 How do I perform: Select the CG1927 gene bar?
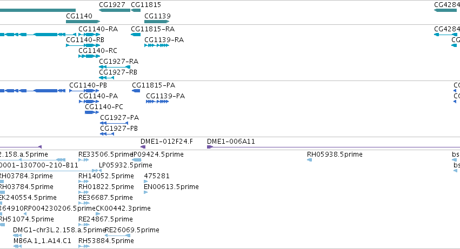(x=115, y=10)
